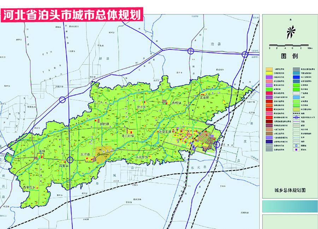Viewport: 318px width, 229px height.
Task: Click the 图例 legend heading
Action: pyautogui.click(x=289, y=56)
